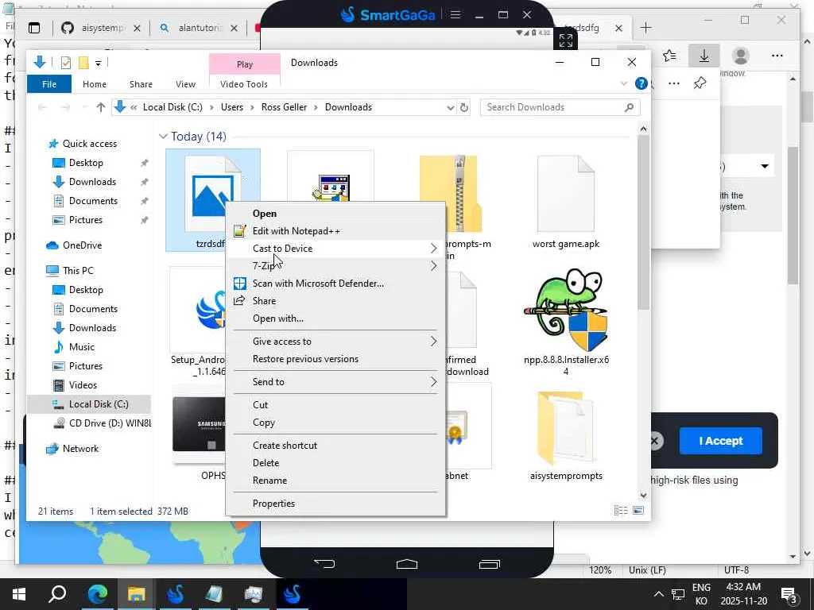Click Users in the breadcrumb path
Screen dimensions: 814x610
232,107
